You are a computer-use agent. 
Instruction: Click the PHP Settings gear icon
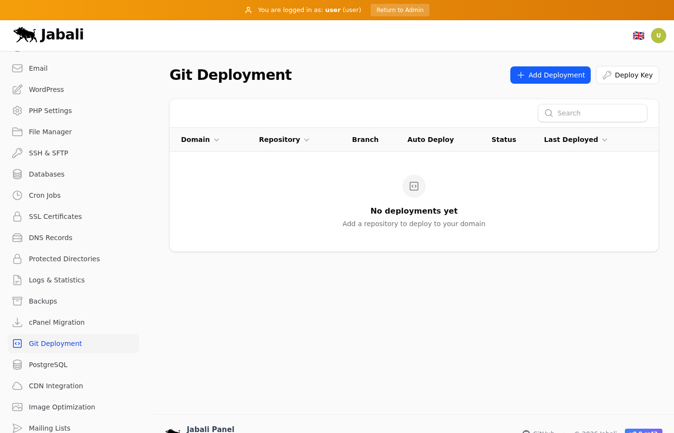click(x=17, y=111)
